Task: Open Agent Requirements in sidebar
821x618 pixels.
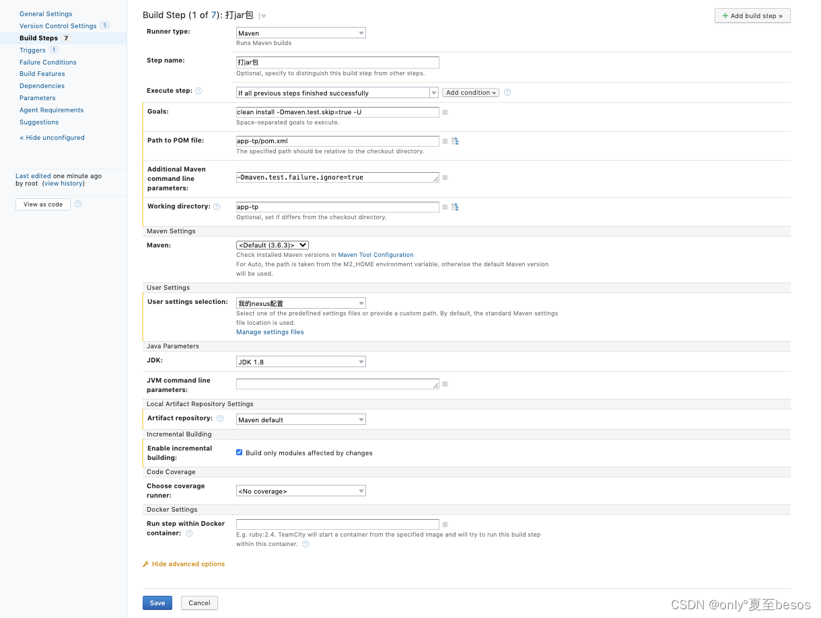Action: click(52, 110)
